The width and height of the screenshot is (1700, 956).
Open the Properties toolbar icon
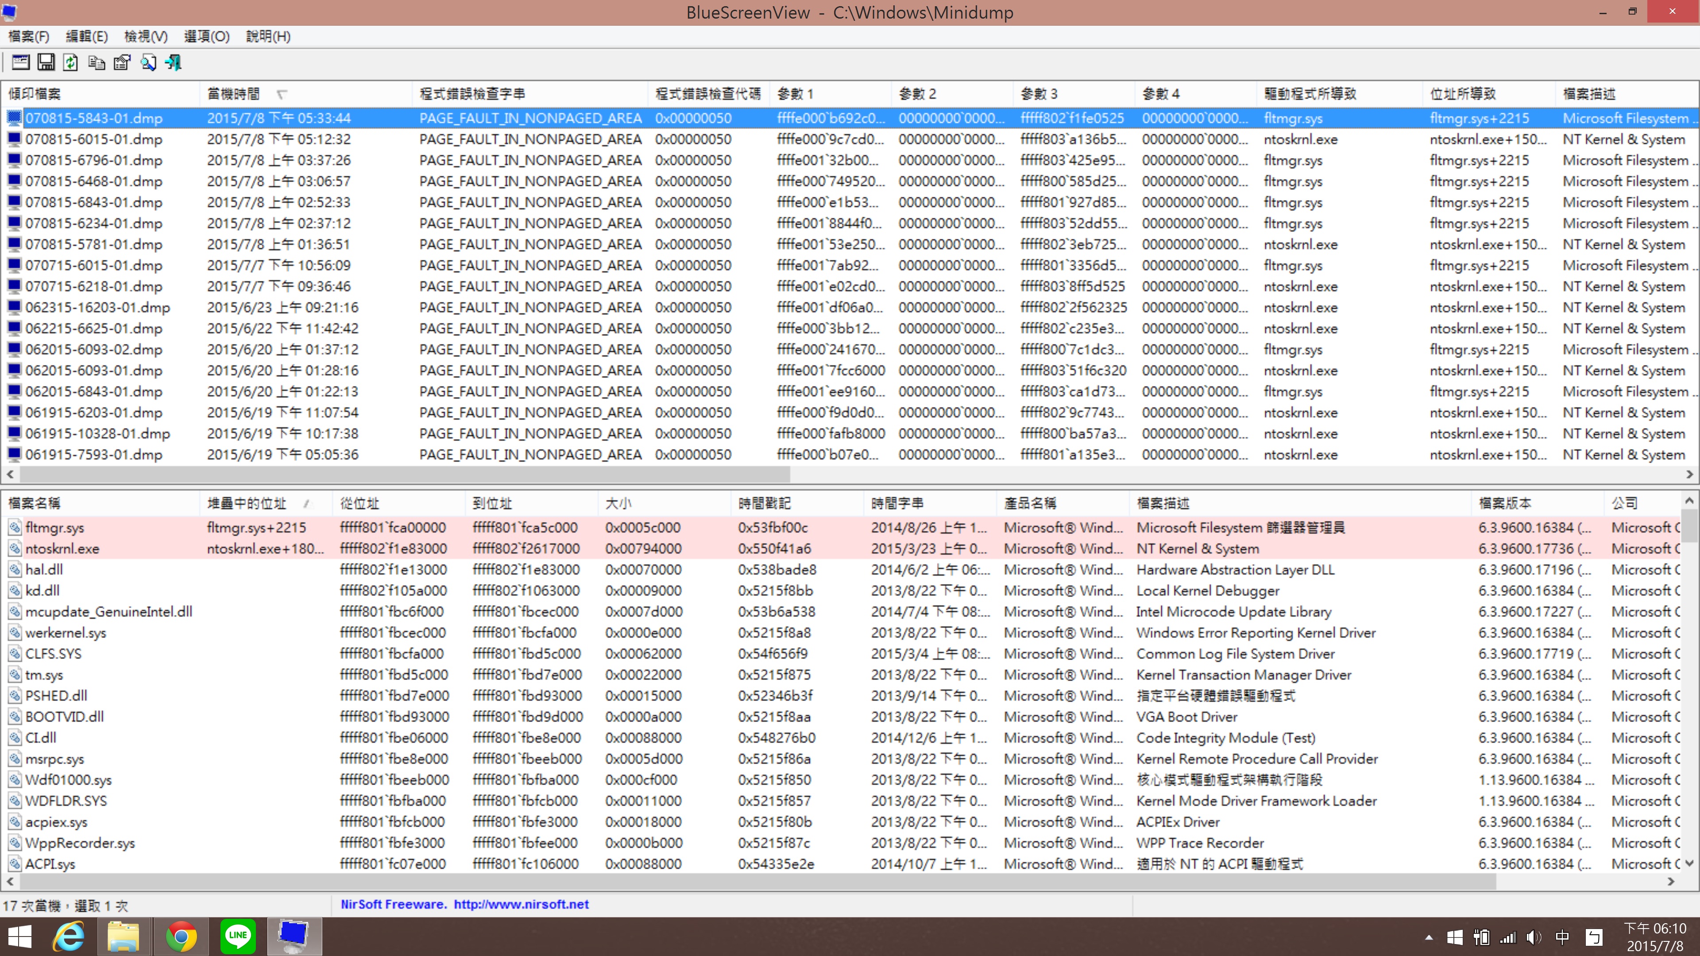(122, 63)
